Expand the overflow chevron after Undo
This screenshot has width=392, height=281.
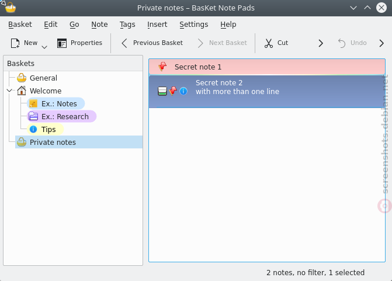(381, 43)
